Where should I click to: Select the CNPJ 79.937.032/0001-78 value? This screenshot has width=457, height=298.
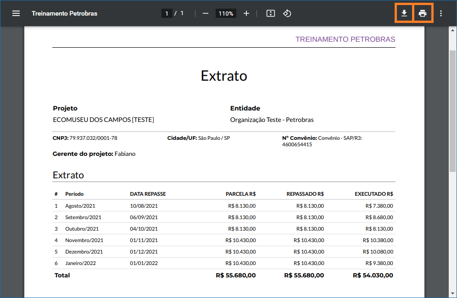click(93, 138)
